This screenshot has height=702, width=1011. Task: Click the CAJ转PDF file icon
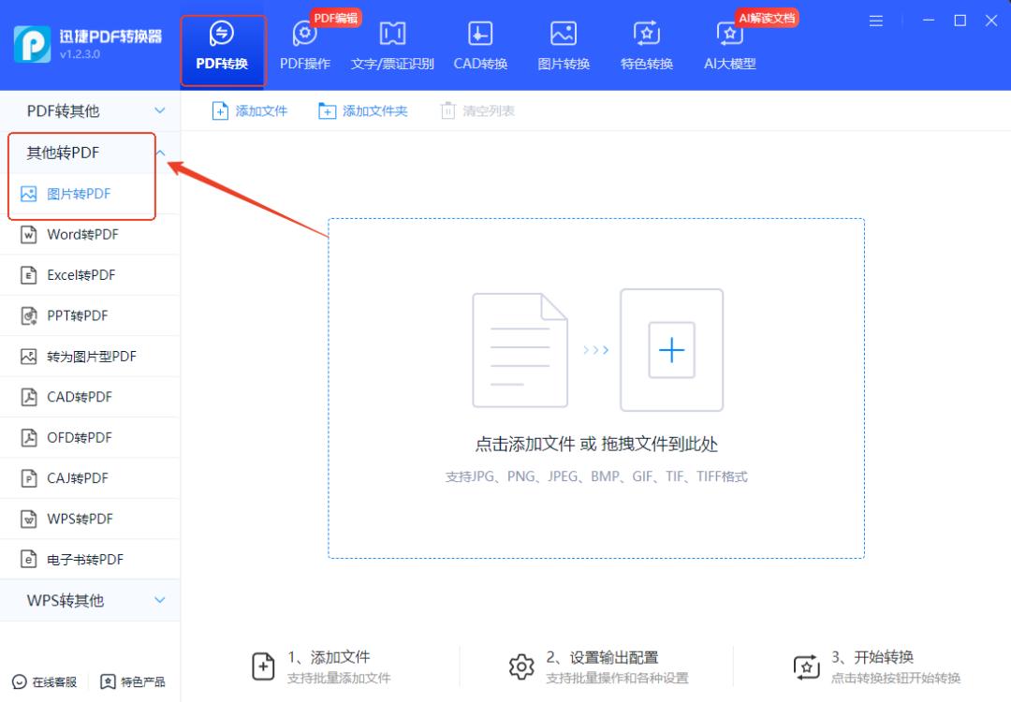(29, 477)
